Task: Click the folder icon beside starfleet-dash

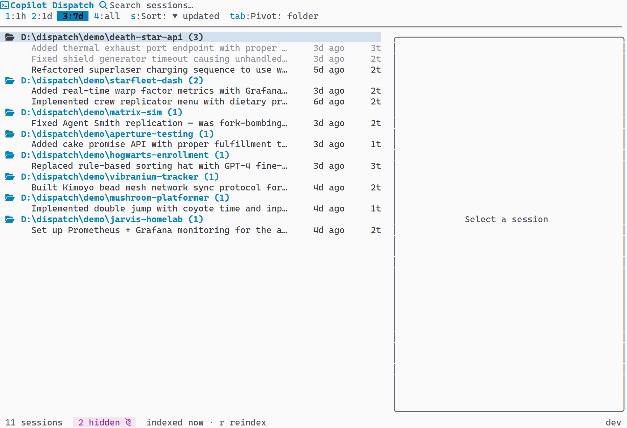Action: coord(10,80)
